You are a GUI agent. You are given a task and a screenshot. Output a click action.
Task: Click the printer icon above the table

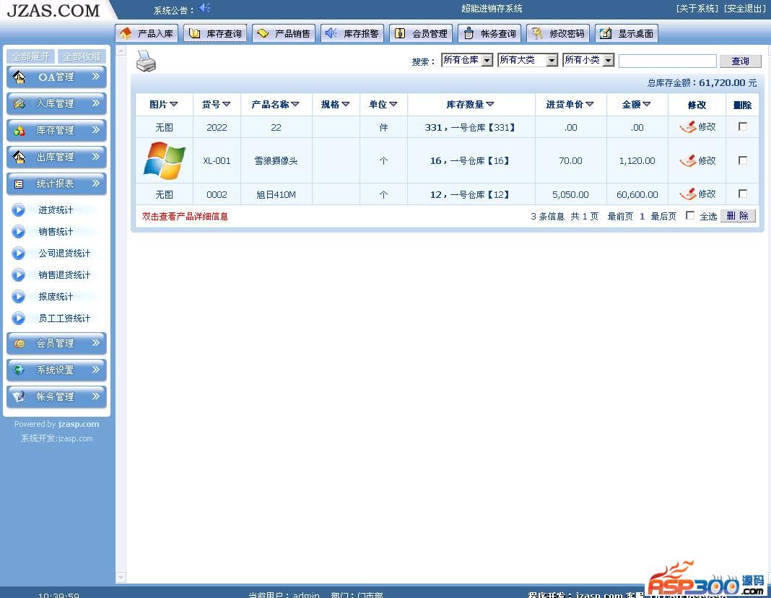tap(146, 62)
